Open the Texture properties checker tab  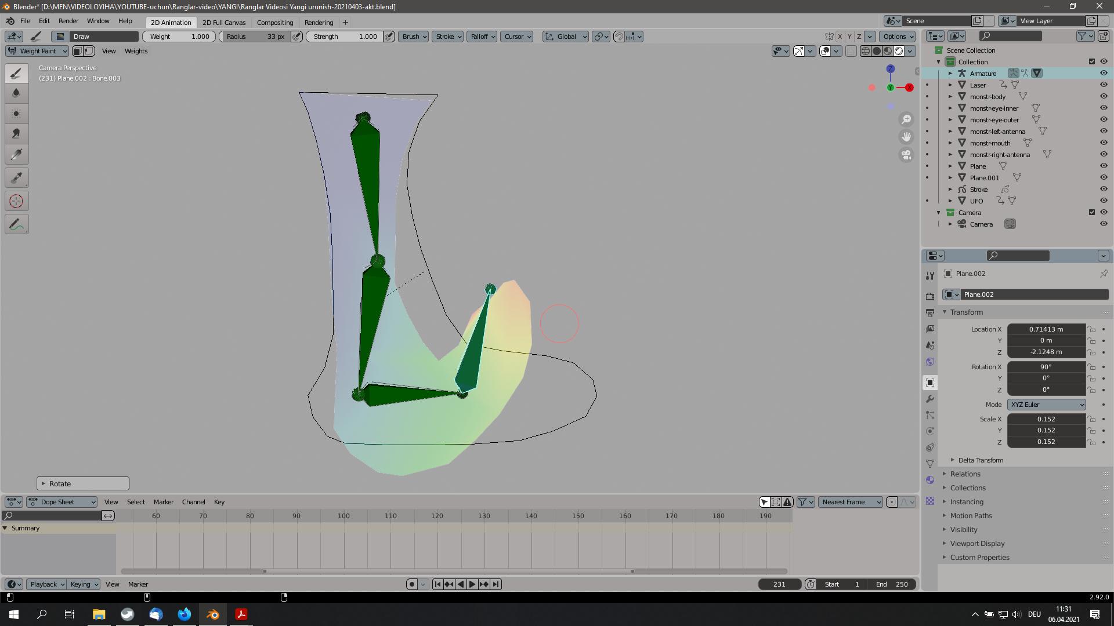point(930,501)
